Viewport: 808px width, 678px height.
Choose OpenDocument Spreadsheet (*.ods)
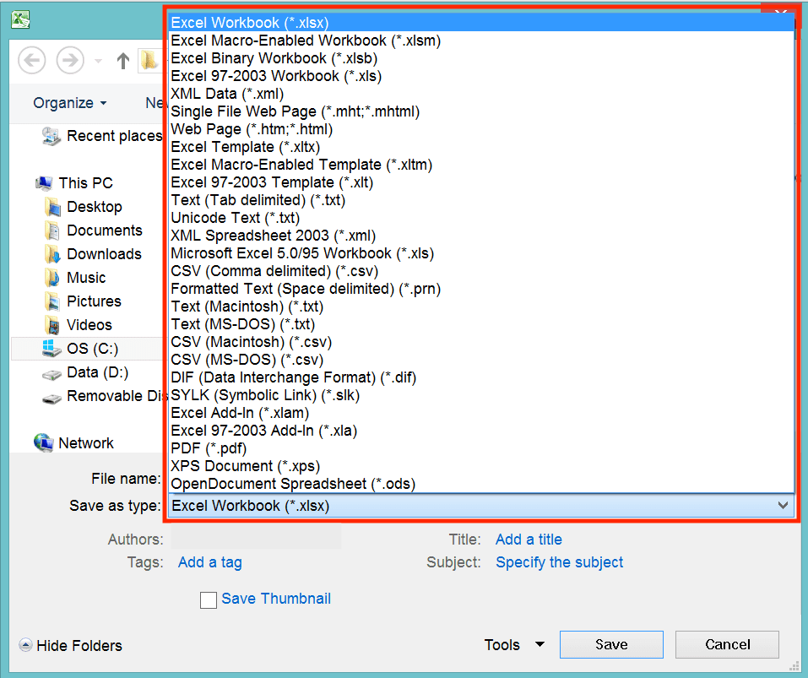click(x=481, y=484)
